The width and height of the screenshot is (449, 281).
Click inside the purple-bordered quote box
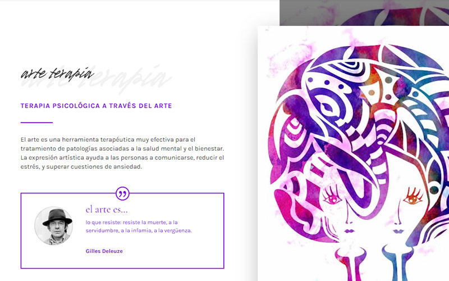(x=122, y=231)
